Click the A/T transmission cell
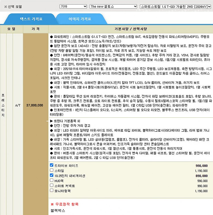 click(x=18, y=105)
